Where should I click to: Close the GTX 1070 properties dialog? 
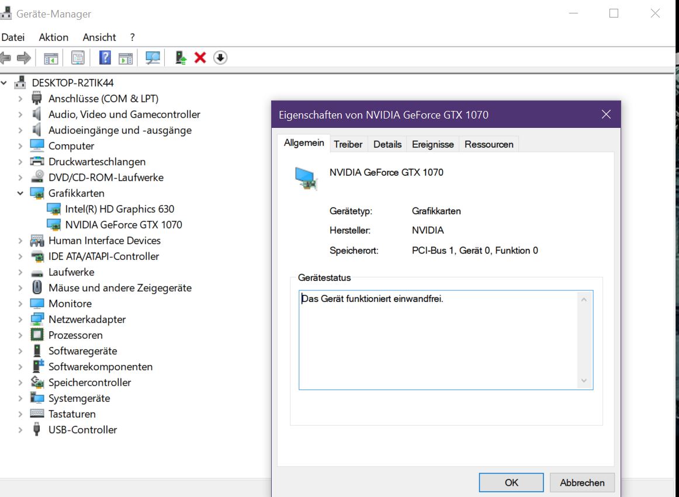click(x=607, y=114)
